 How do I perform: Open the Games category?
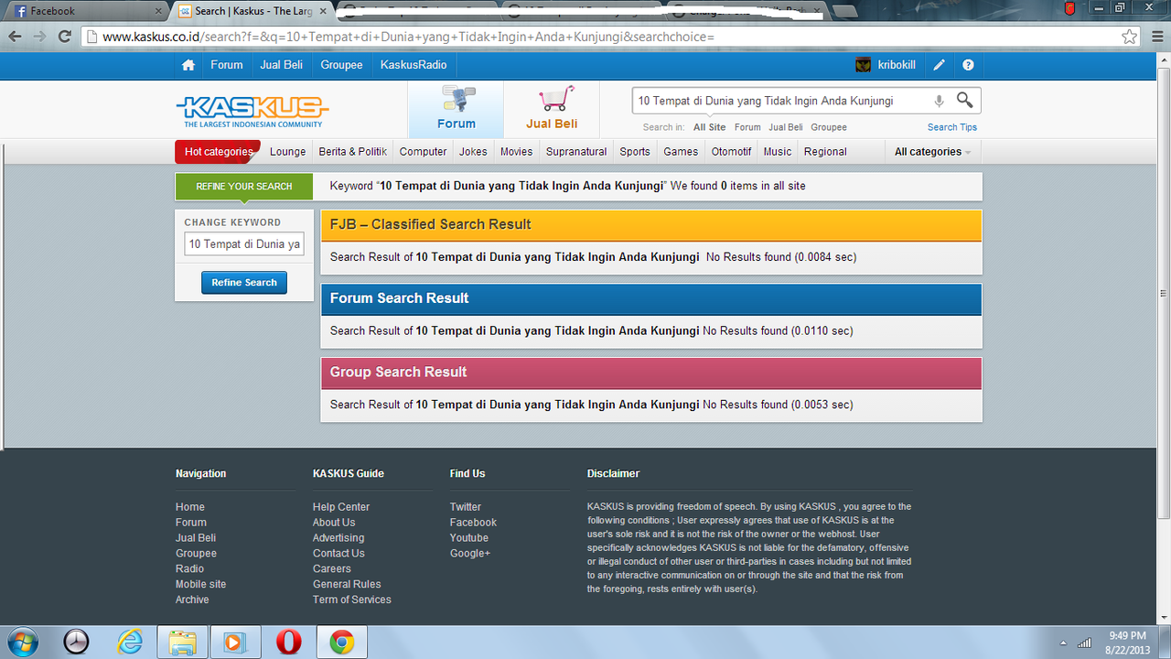681,152
